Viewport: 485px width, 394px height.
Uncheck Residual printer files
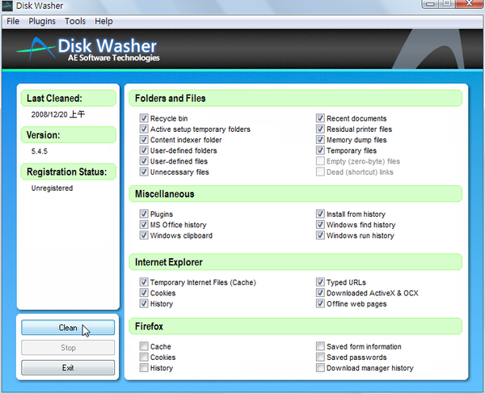tap(320, 129)
